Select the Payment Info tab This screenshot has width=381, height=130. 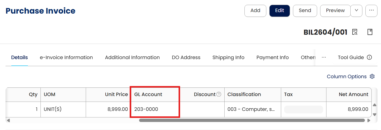click(x=273, y=57)
